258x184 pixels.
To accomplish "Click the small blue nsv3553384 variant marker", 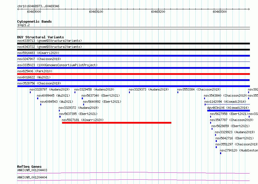I will (x=178, y=92).
